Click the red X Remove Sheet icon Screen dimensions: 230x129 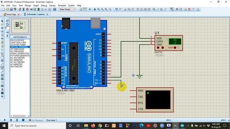coord(189,9)
